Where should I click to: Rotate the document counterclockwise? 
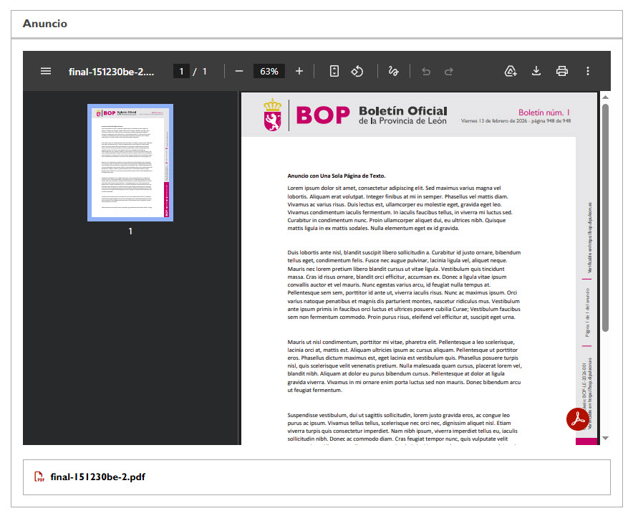357,71
